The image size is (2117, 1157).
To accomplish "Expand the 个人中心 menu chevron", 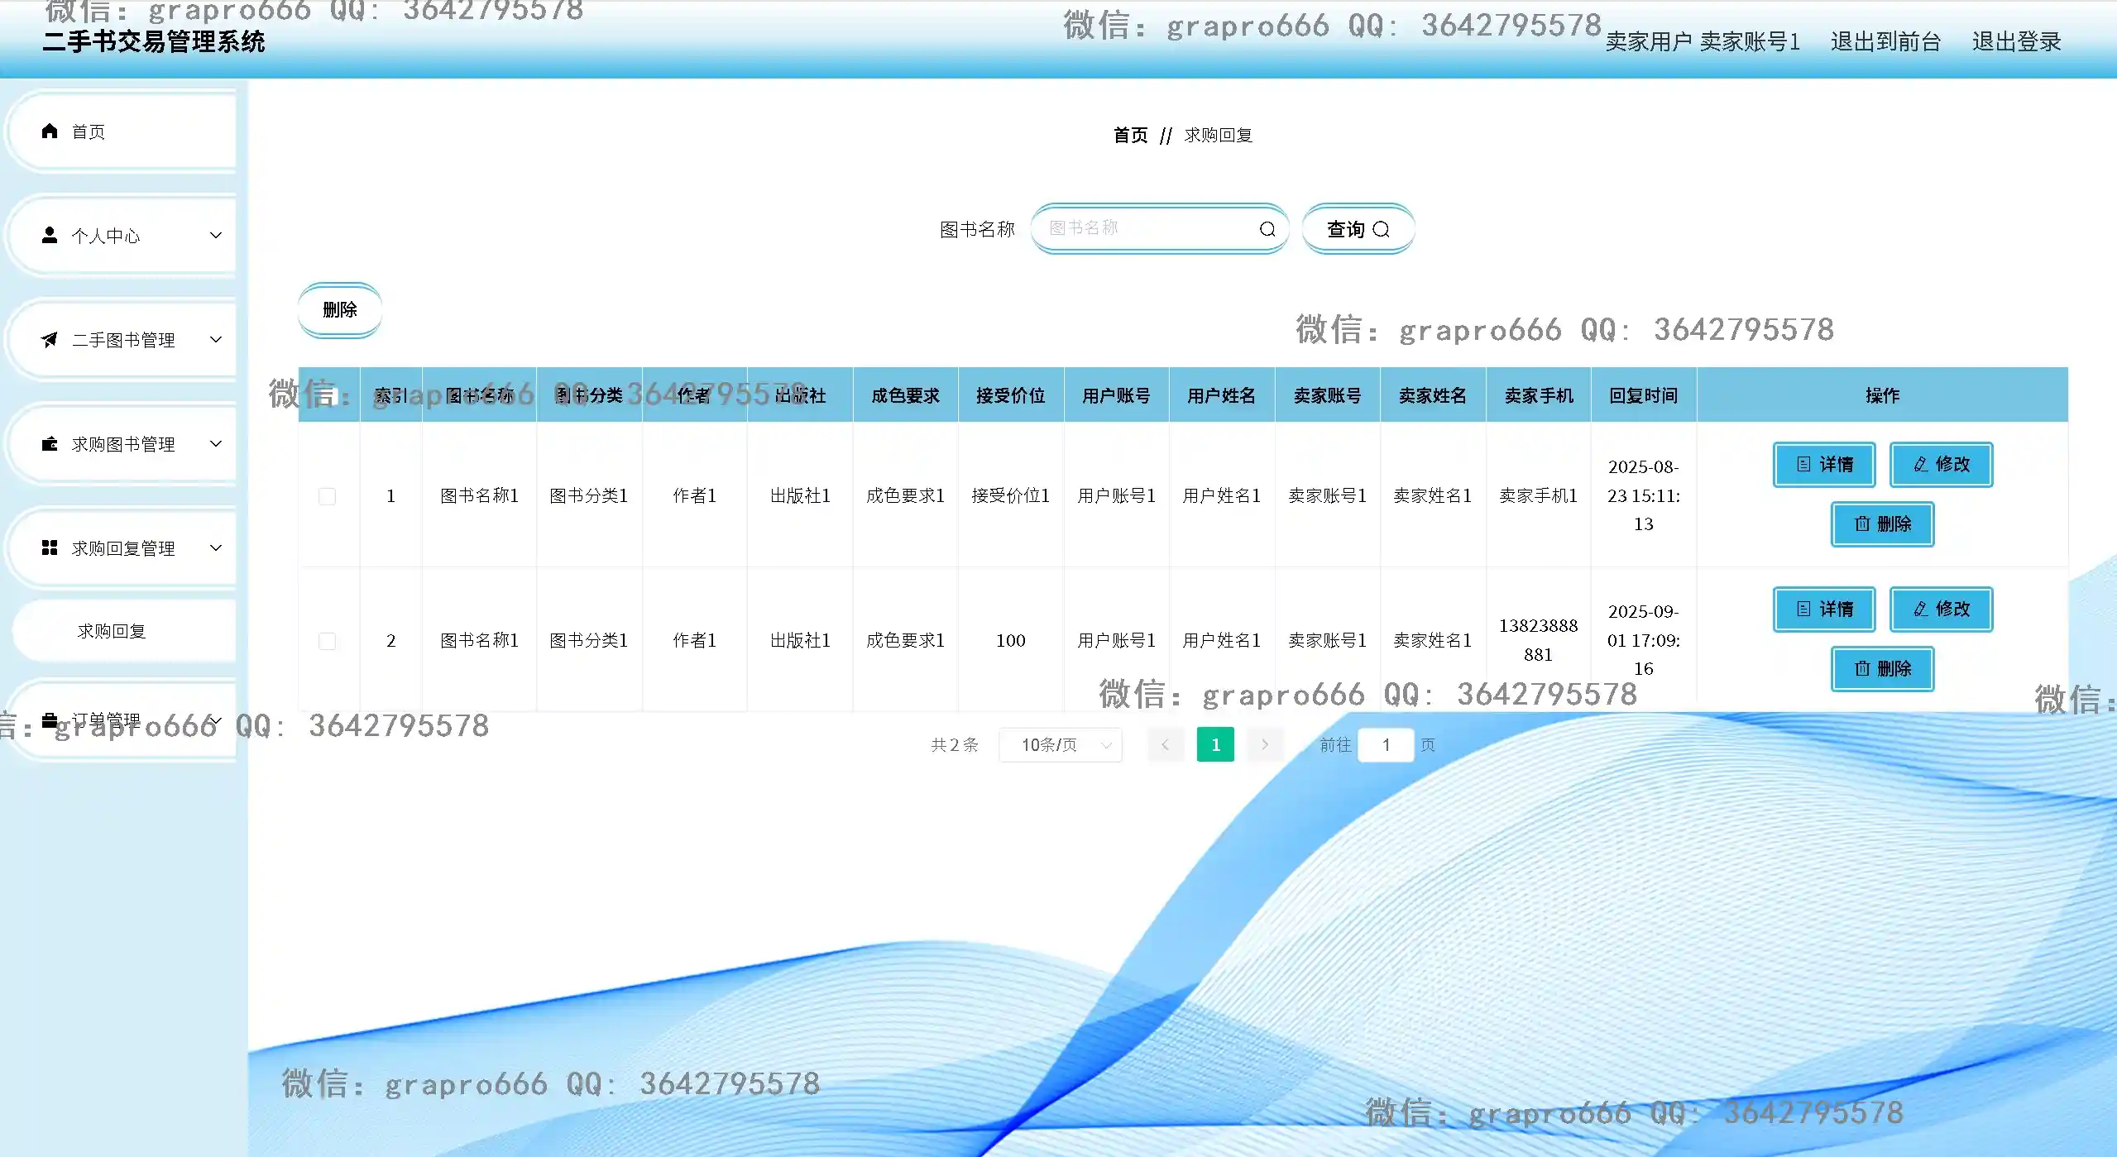I will pos(216,236).
